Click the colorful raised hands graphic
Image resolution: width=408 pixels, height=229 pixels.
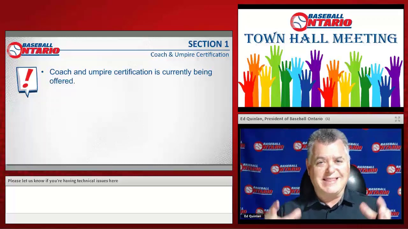(x=321, y=76)
